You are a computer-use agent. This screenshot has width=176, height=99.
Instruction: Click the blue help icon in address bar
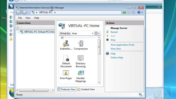[139, 12]
